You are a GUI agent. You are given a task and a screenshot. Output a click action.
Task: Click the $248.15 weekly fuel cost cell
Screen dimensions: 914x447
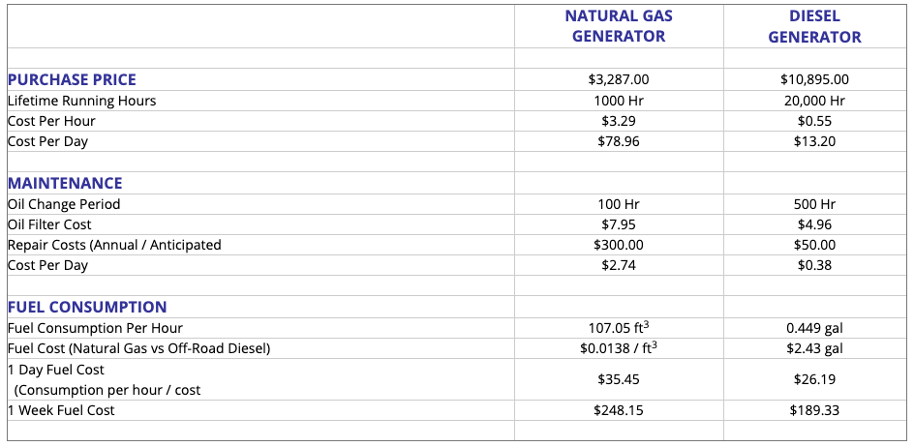coord(619,410)
